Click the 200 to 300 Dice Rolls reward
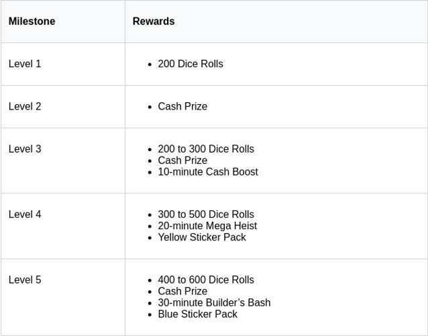This screenshot has width=428, height=336. [x=206, y=149]
